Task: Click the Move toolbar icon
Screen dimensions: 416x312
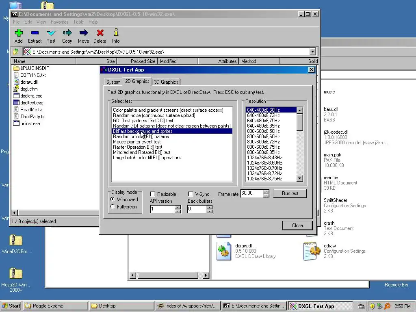Action: click(84, 33)
